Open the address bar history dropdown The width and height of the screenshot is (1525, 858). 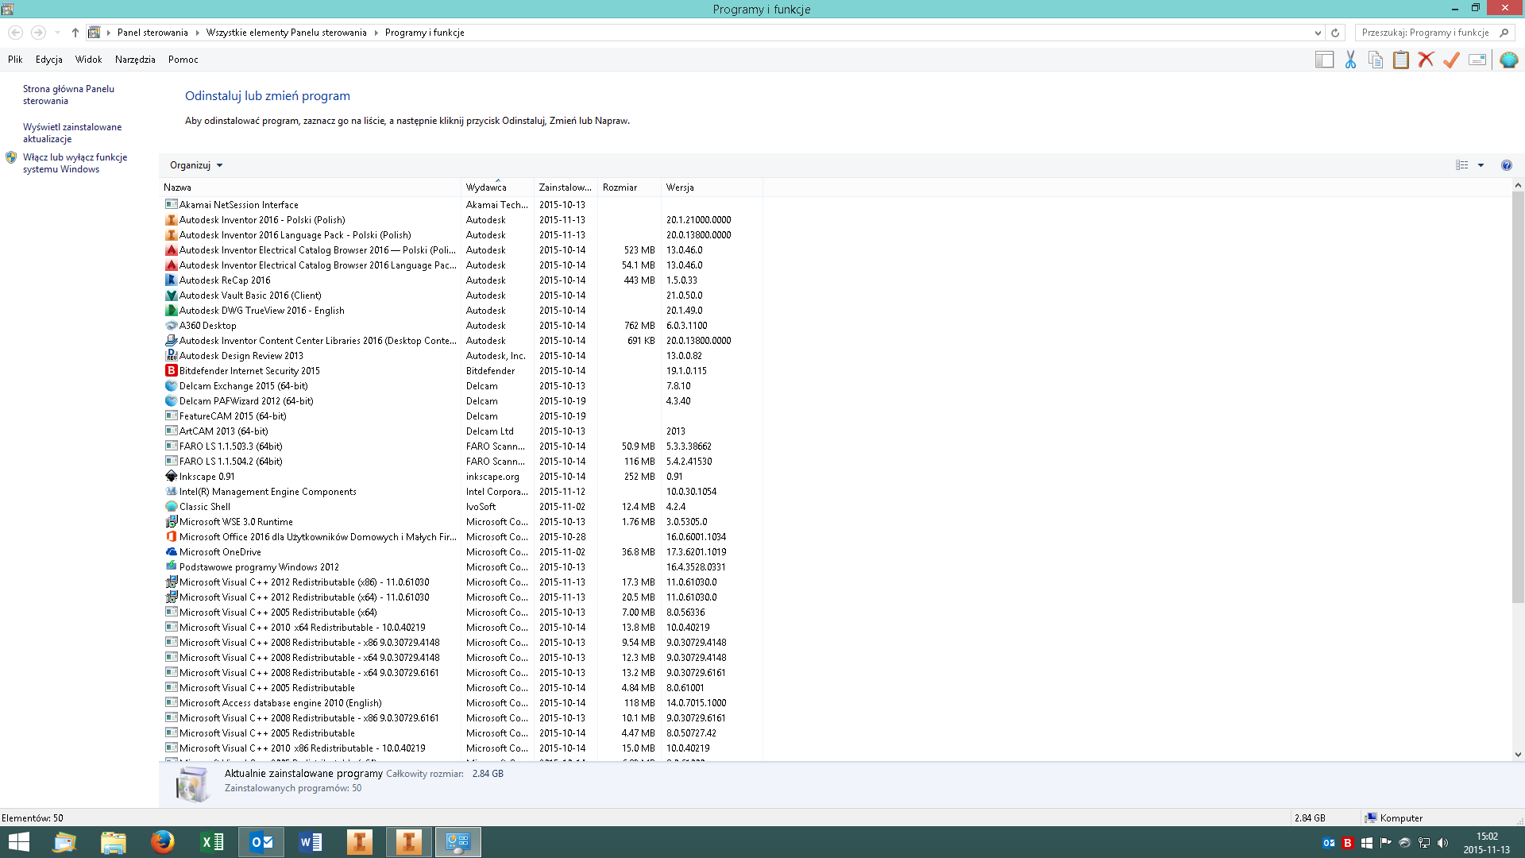pos(1318,33)
